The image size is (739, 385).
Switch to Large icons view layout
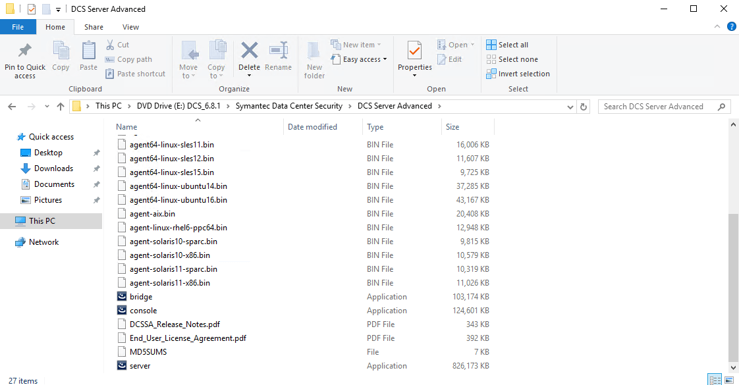[729, 380]
